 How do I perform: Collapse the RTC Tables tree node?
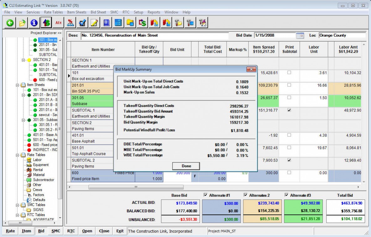[17, 215]
